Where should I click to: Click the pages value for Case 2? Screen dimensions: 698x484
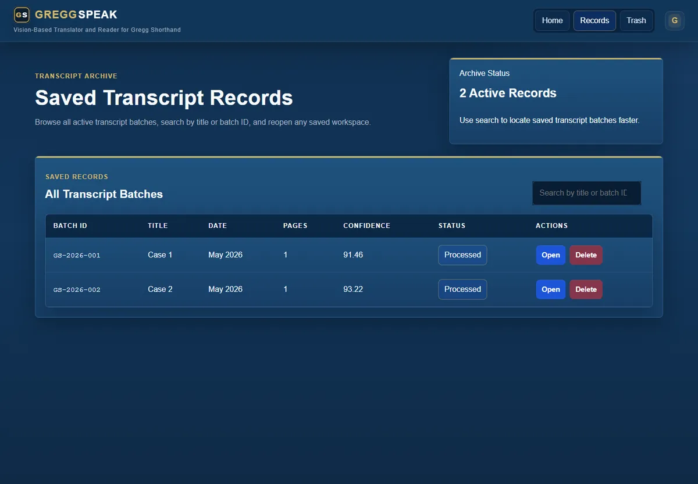coord(286,289)
